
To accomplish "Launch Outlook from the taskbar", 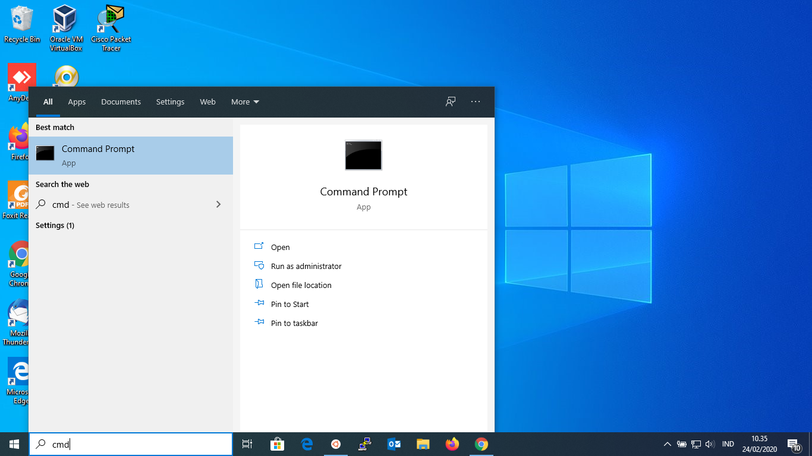I will click(394, 444).
